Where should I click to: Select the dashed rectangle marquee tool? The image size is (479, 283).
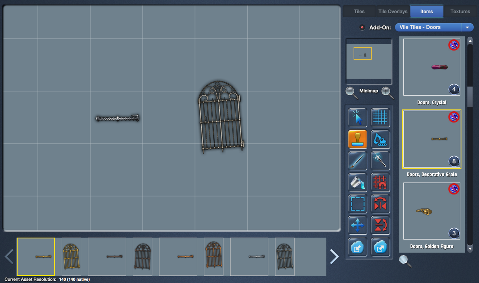[358, 204]
